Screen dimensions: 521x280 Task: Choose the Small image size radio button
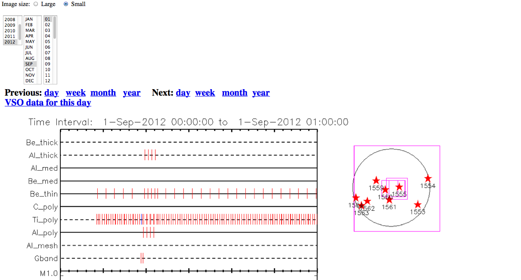(x=66, y=4)
